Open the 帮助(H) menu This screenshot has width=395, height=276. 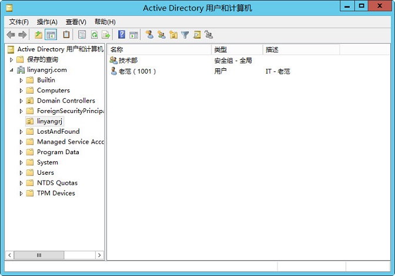click(105, 22)
